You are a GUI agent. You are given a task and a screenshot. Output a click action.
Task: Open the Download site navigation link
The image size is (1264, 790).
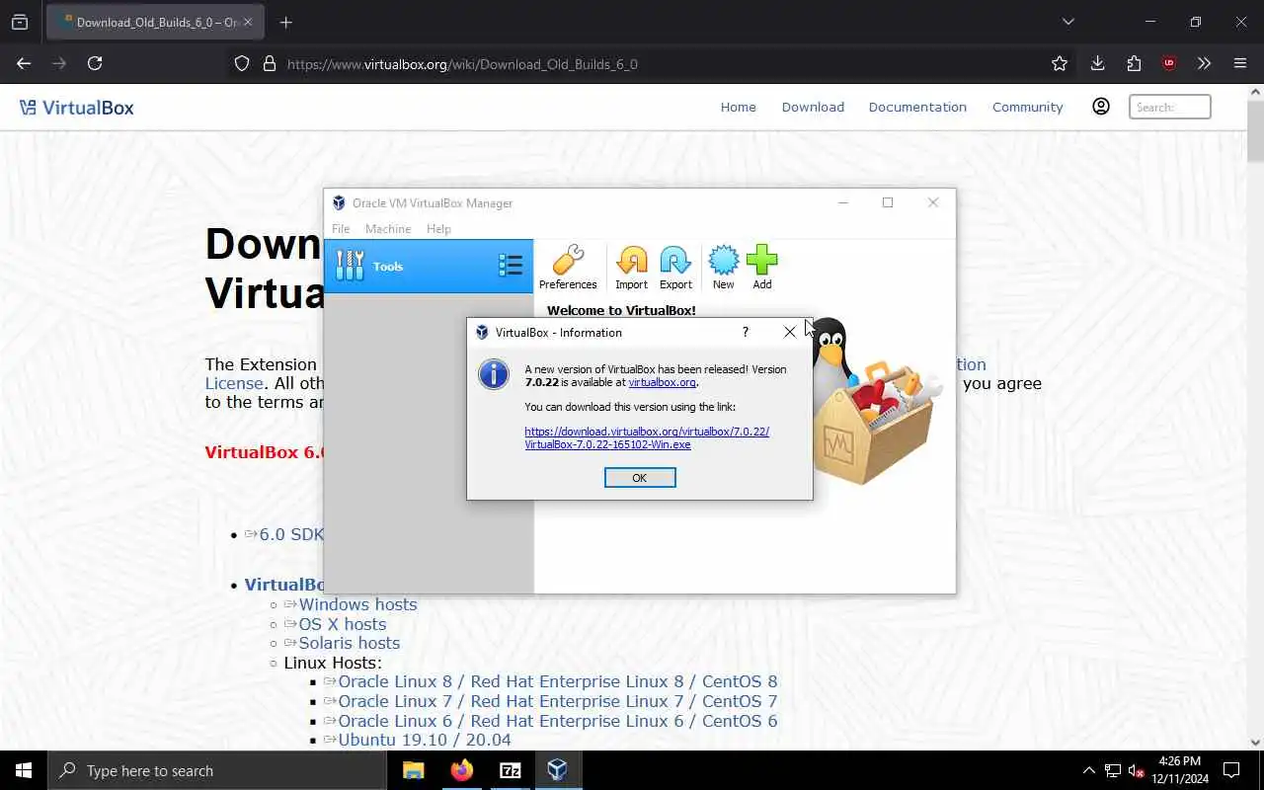coord(813,107)
